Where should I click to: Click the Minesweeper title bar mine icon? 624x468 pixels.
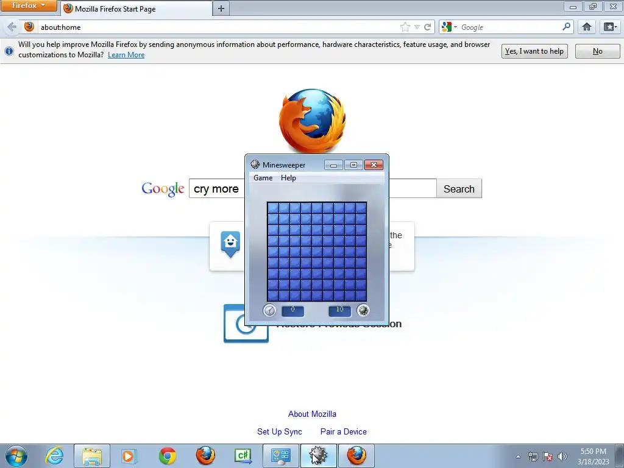coord(255,165)
